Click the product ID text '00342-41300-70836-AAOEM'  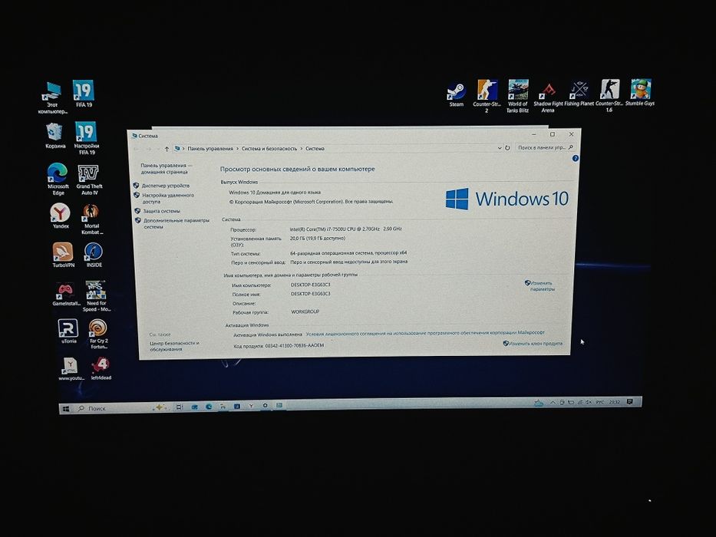coord(295,346)
